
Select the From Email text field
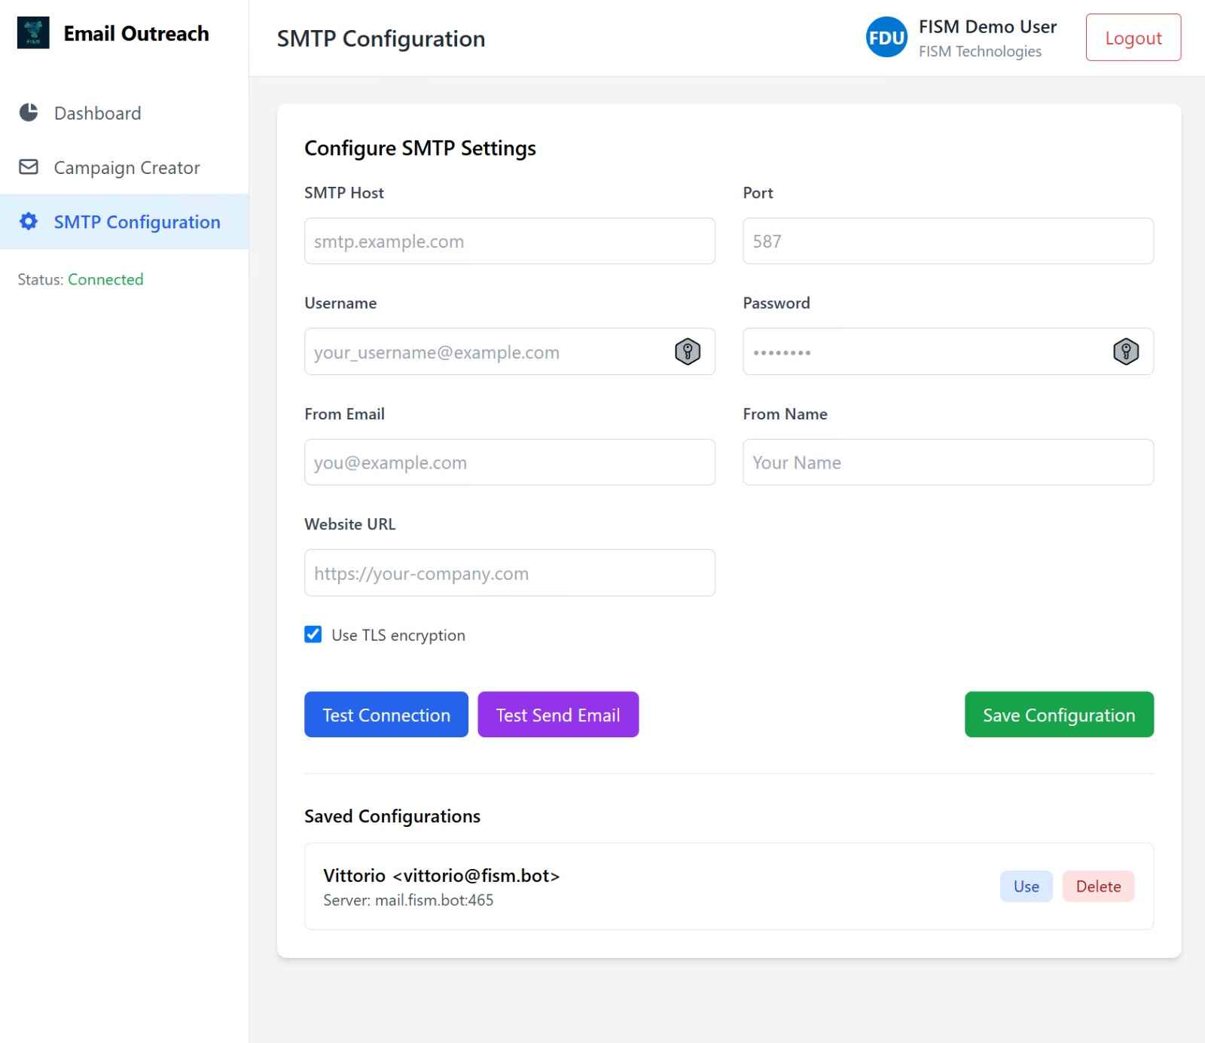click(509, 462)
